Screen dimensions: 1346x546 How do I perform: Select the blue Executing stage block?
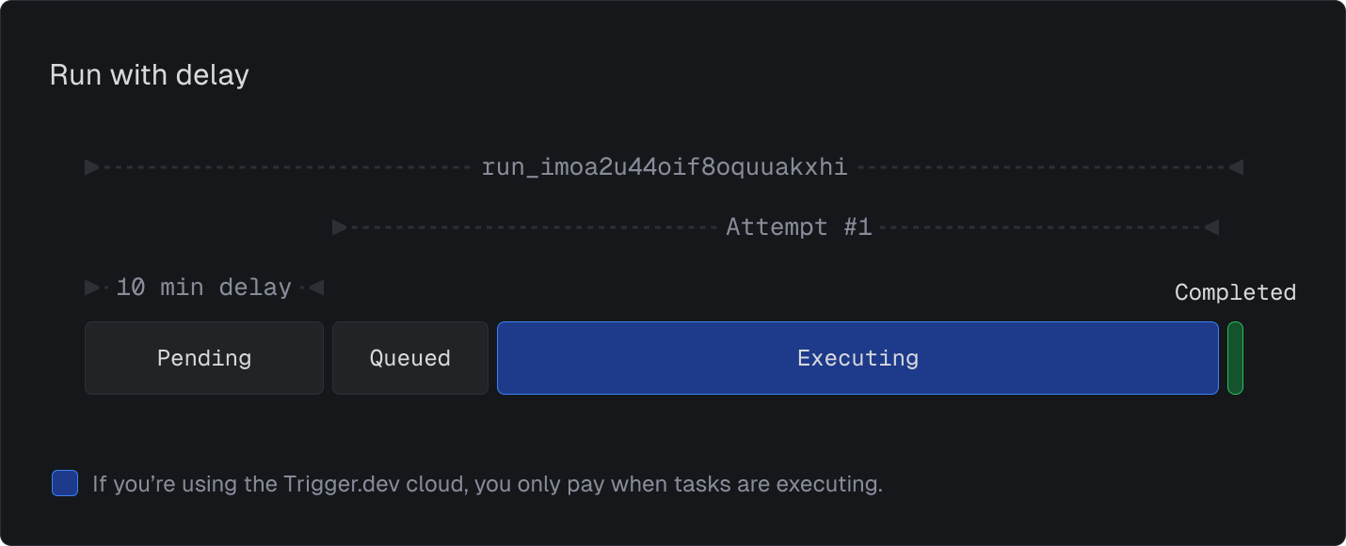point(857,358)
